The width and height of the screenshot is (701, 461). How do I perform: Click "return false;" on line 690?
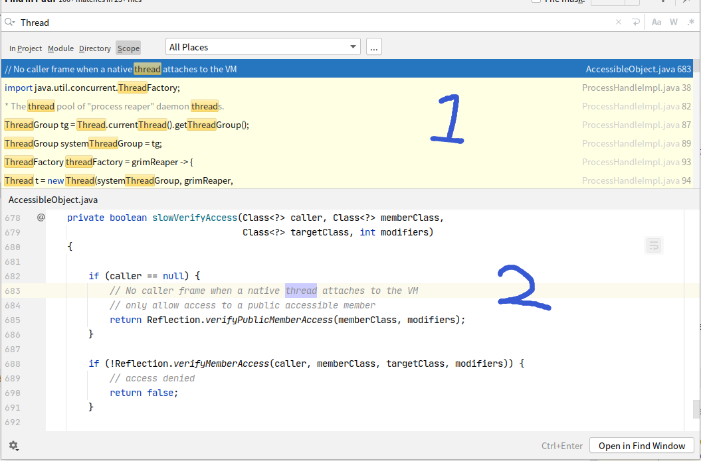click(144, 393)
